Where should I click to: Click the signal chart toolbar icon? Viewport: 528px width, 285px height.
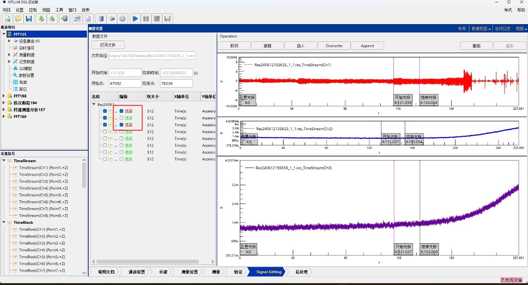[x=77, y=18]
